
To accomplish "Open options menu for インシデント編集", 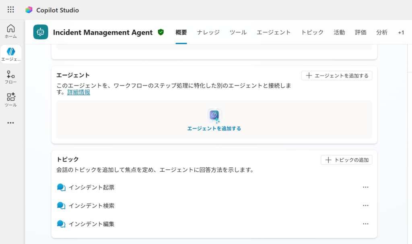I will (365, 224).
